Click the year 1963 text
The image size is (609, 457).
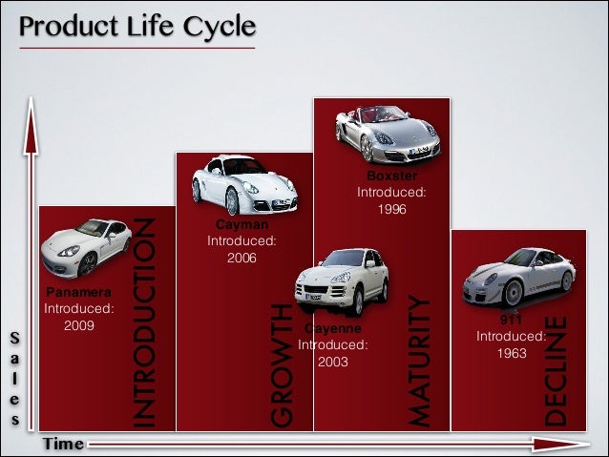512,353
